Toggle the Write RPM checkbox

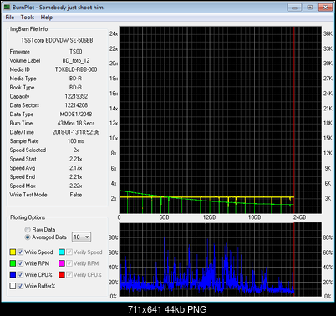[x=20, y=263]
